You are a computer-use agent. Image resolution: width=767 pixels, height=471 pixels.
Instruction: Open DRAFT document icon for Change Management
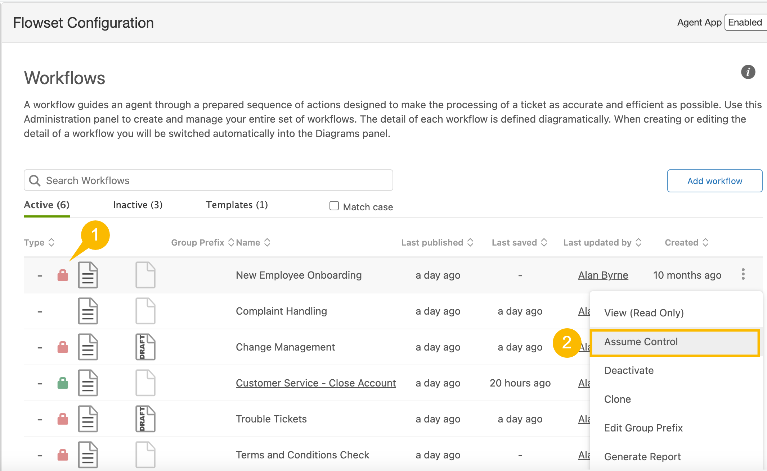click(145, 347)
